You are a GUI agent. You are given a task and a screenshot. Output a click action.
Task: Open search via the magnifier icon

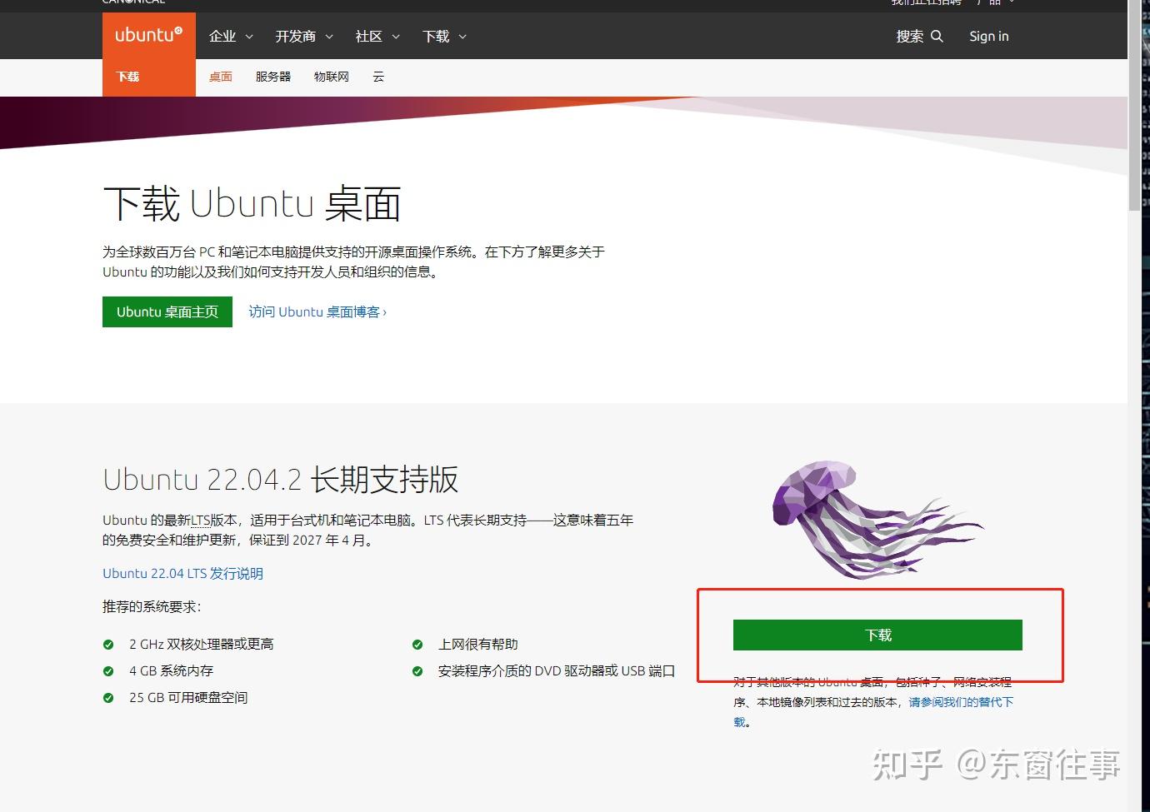coord(937,36)
